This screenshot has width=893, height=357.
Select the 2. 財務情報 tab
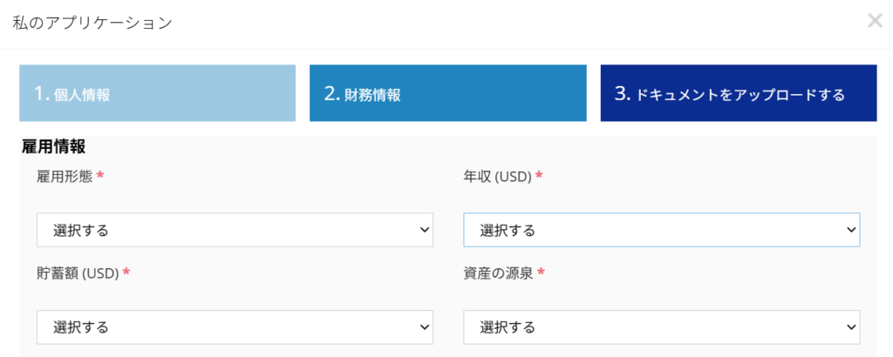pos(447,93)
